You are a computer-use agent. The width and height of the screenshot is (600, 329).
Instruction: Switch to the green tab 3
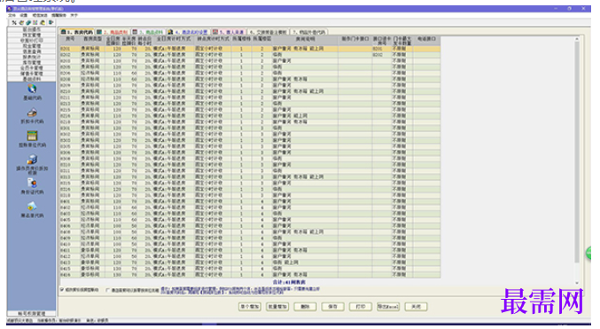pyautogui.click(x=148, y=32)
